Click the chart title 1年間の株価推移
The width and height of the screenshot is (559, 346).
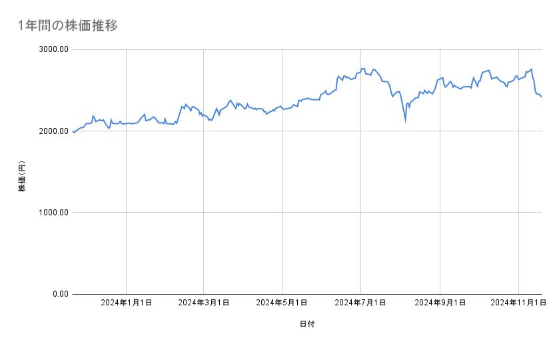pos(69,26)
